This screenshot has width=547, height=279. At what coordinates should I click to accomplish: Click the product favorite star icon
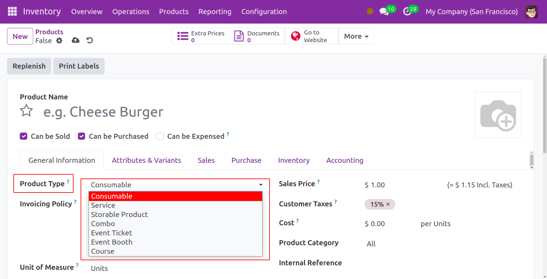coord(26,111)
